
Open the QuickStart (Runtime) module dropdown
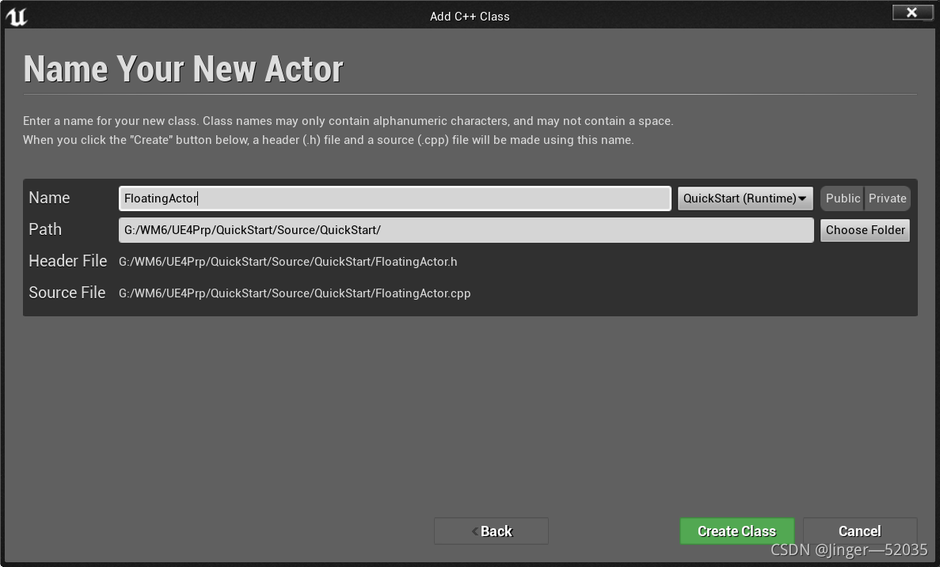pos(745,198)
